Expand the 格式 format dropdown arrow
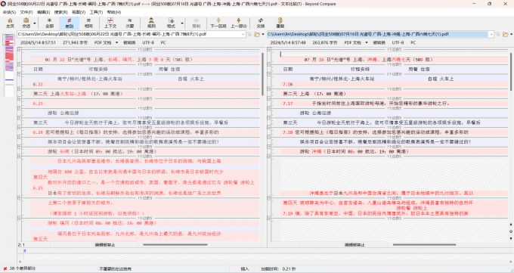 [x=182, y=23]
